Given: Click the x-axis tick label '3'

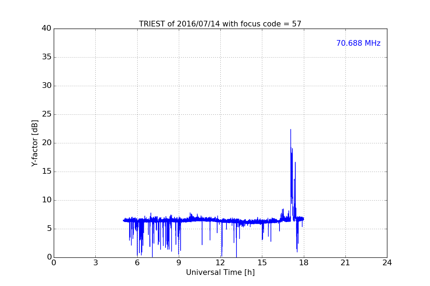Looking at the screenshot, I should pyautogui.click(x=95, y=263).
